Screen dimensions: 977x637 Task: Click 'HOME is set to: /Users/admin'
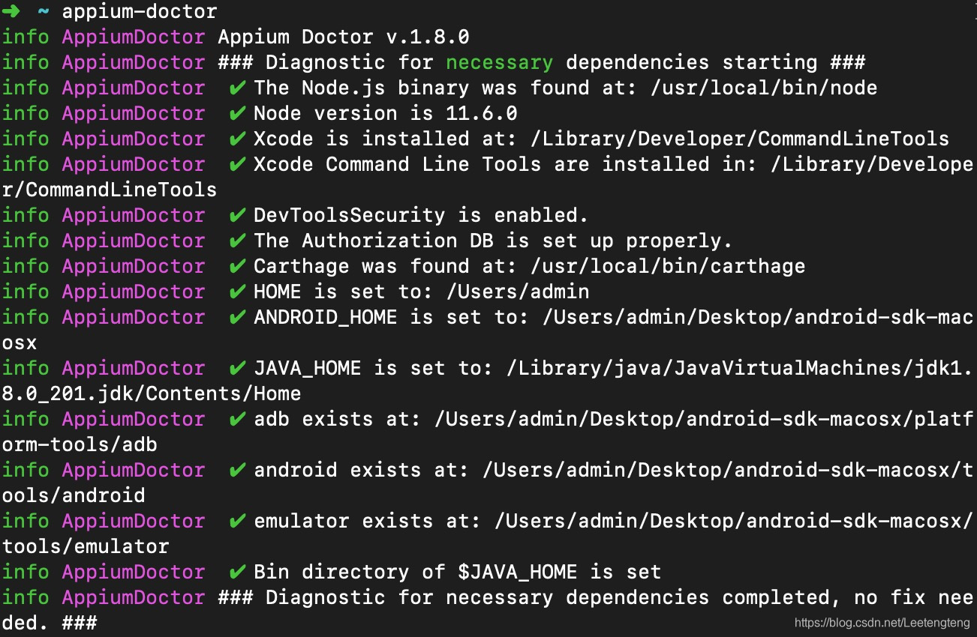[422, 292]
